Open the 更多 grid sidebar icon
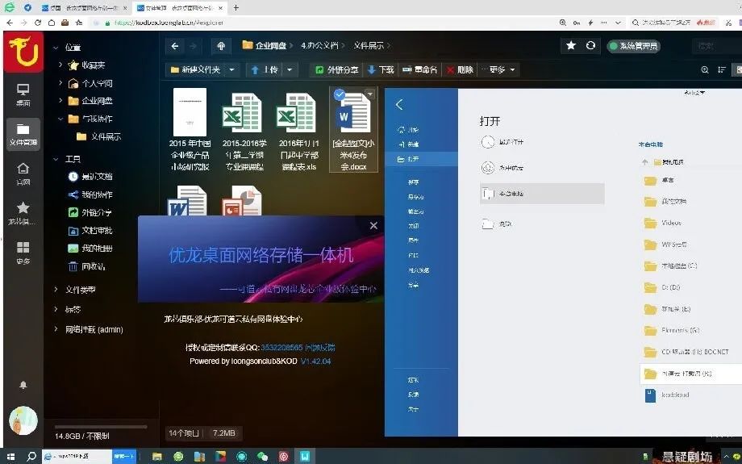The height and width of the screenshot is (464, 742). click(23, 253)
